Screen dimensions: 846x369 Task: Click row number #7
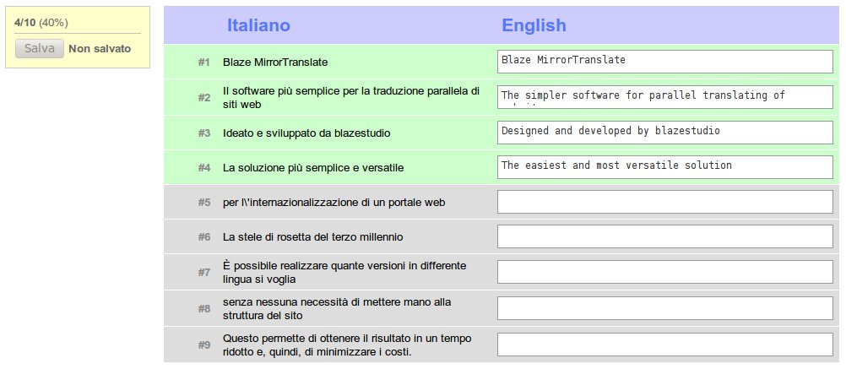(x=203, y=273)
